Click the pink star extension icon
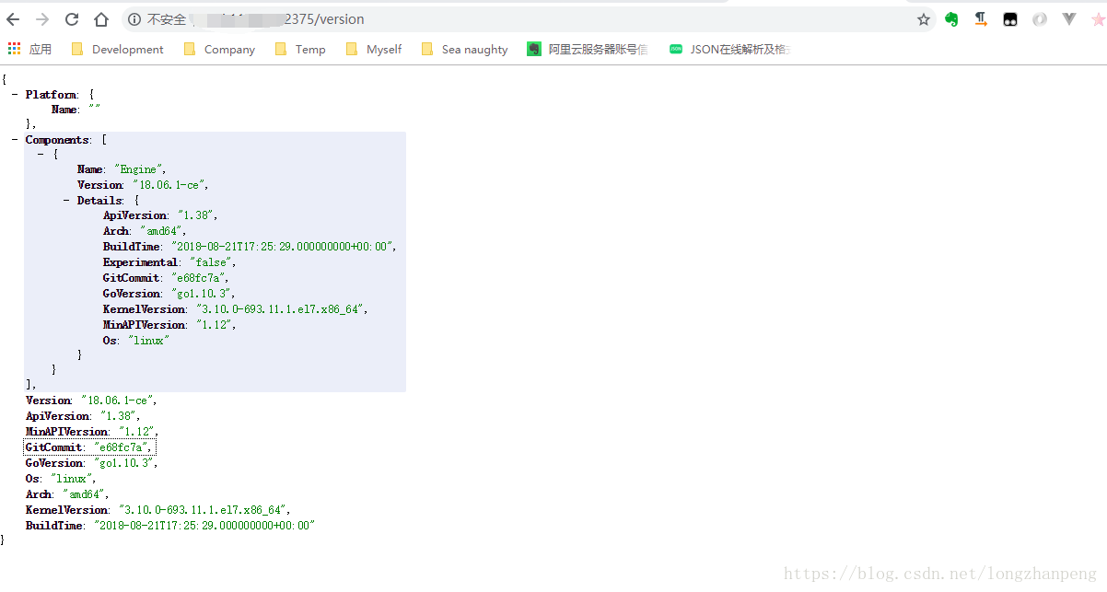This screenshot has width=1107, height=592. coord(1098,19)
